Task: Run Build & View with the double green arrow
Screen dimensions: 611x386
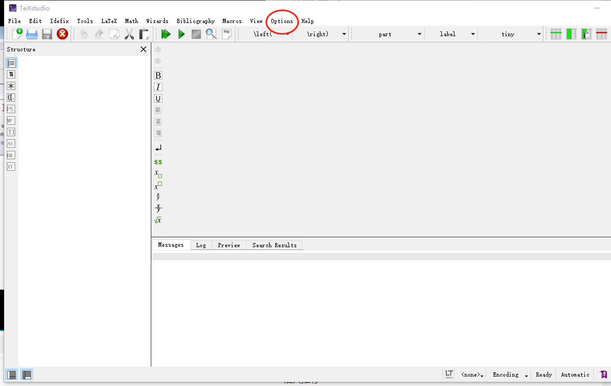Action: point(166,35)
